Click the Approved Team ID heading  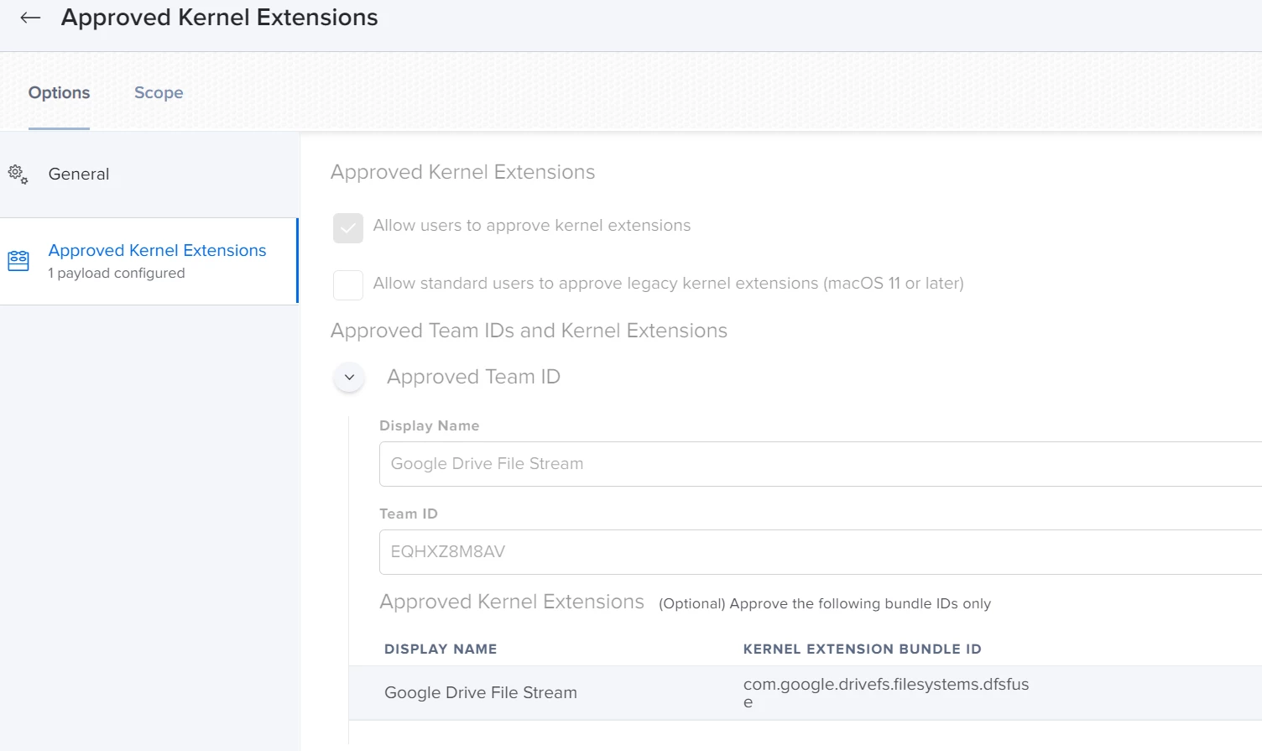tap(473, 377)
